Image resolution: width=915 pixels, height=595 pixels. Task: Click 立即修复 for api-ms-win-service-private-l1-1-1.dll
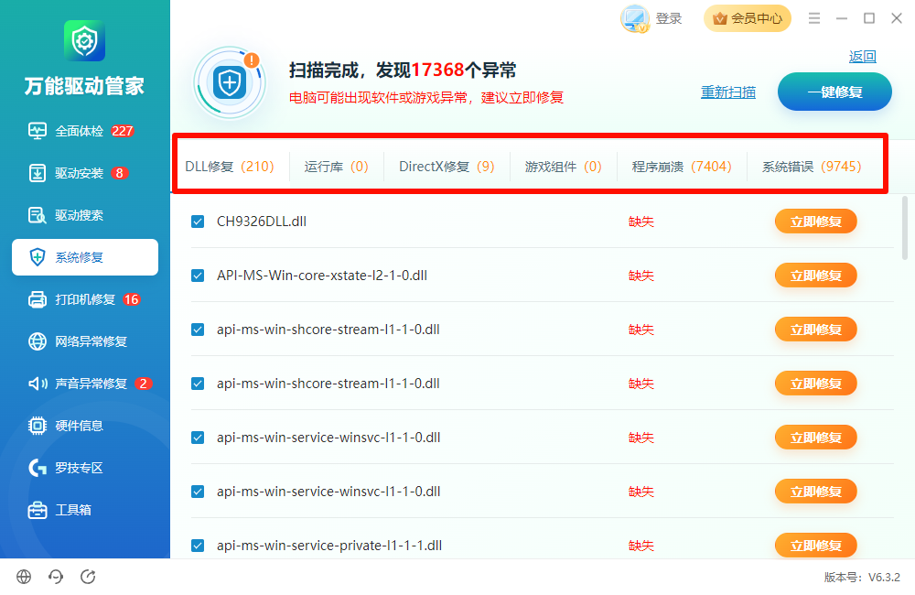(x=816, y=546)
